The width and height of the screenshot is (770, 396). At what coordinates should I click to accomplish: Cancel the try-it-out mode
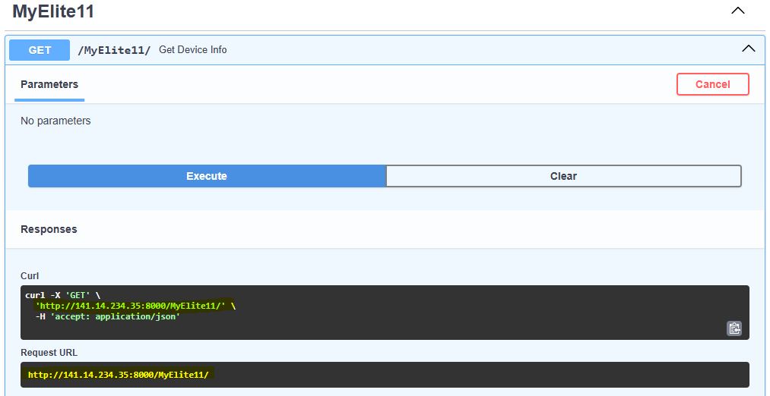tap(712, 84)
